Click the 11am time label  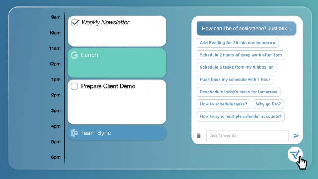[x=55, y=48]
